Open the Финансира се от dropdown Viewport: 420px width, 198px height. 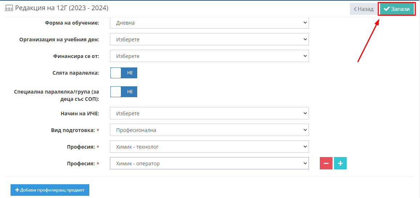209,56
